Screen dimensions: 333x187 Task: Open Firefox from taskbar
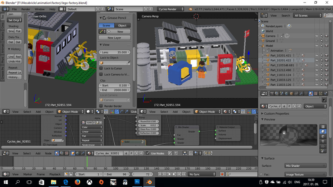pos(77,182)
